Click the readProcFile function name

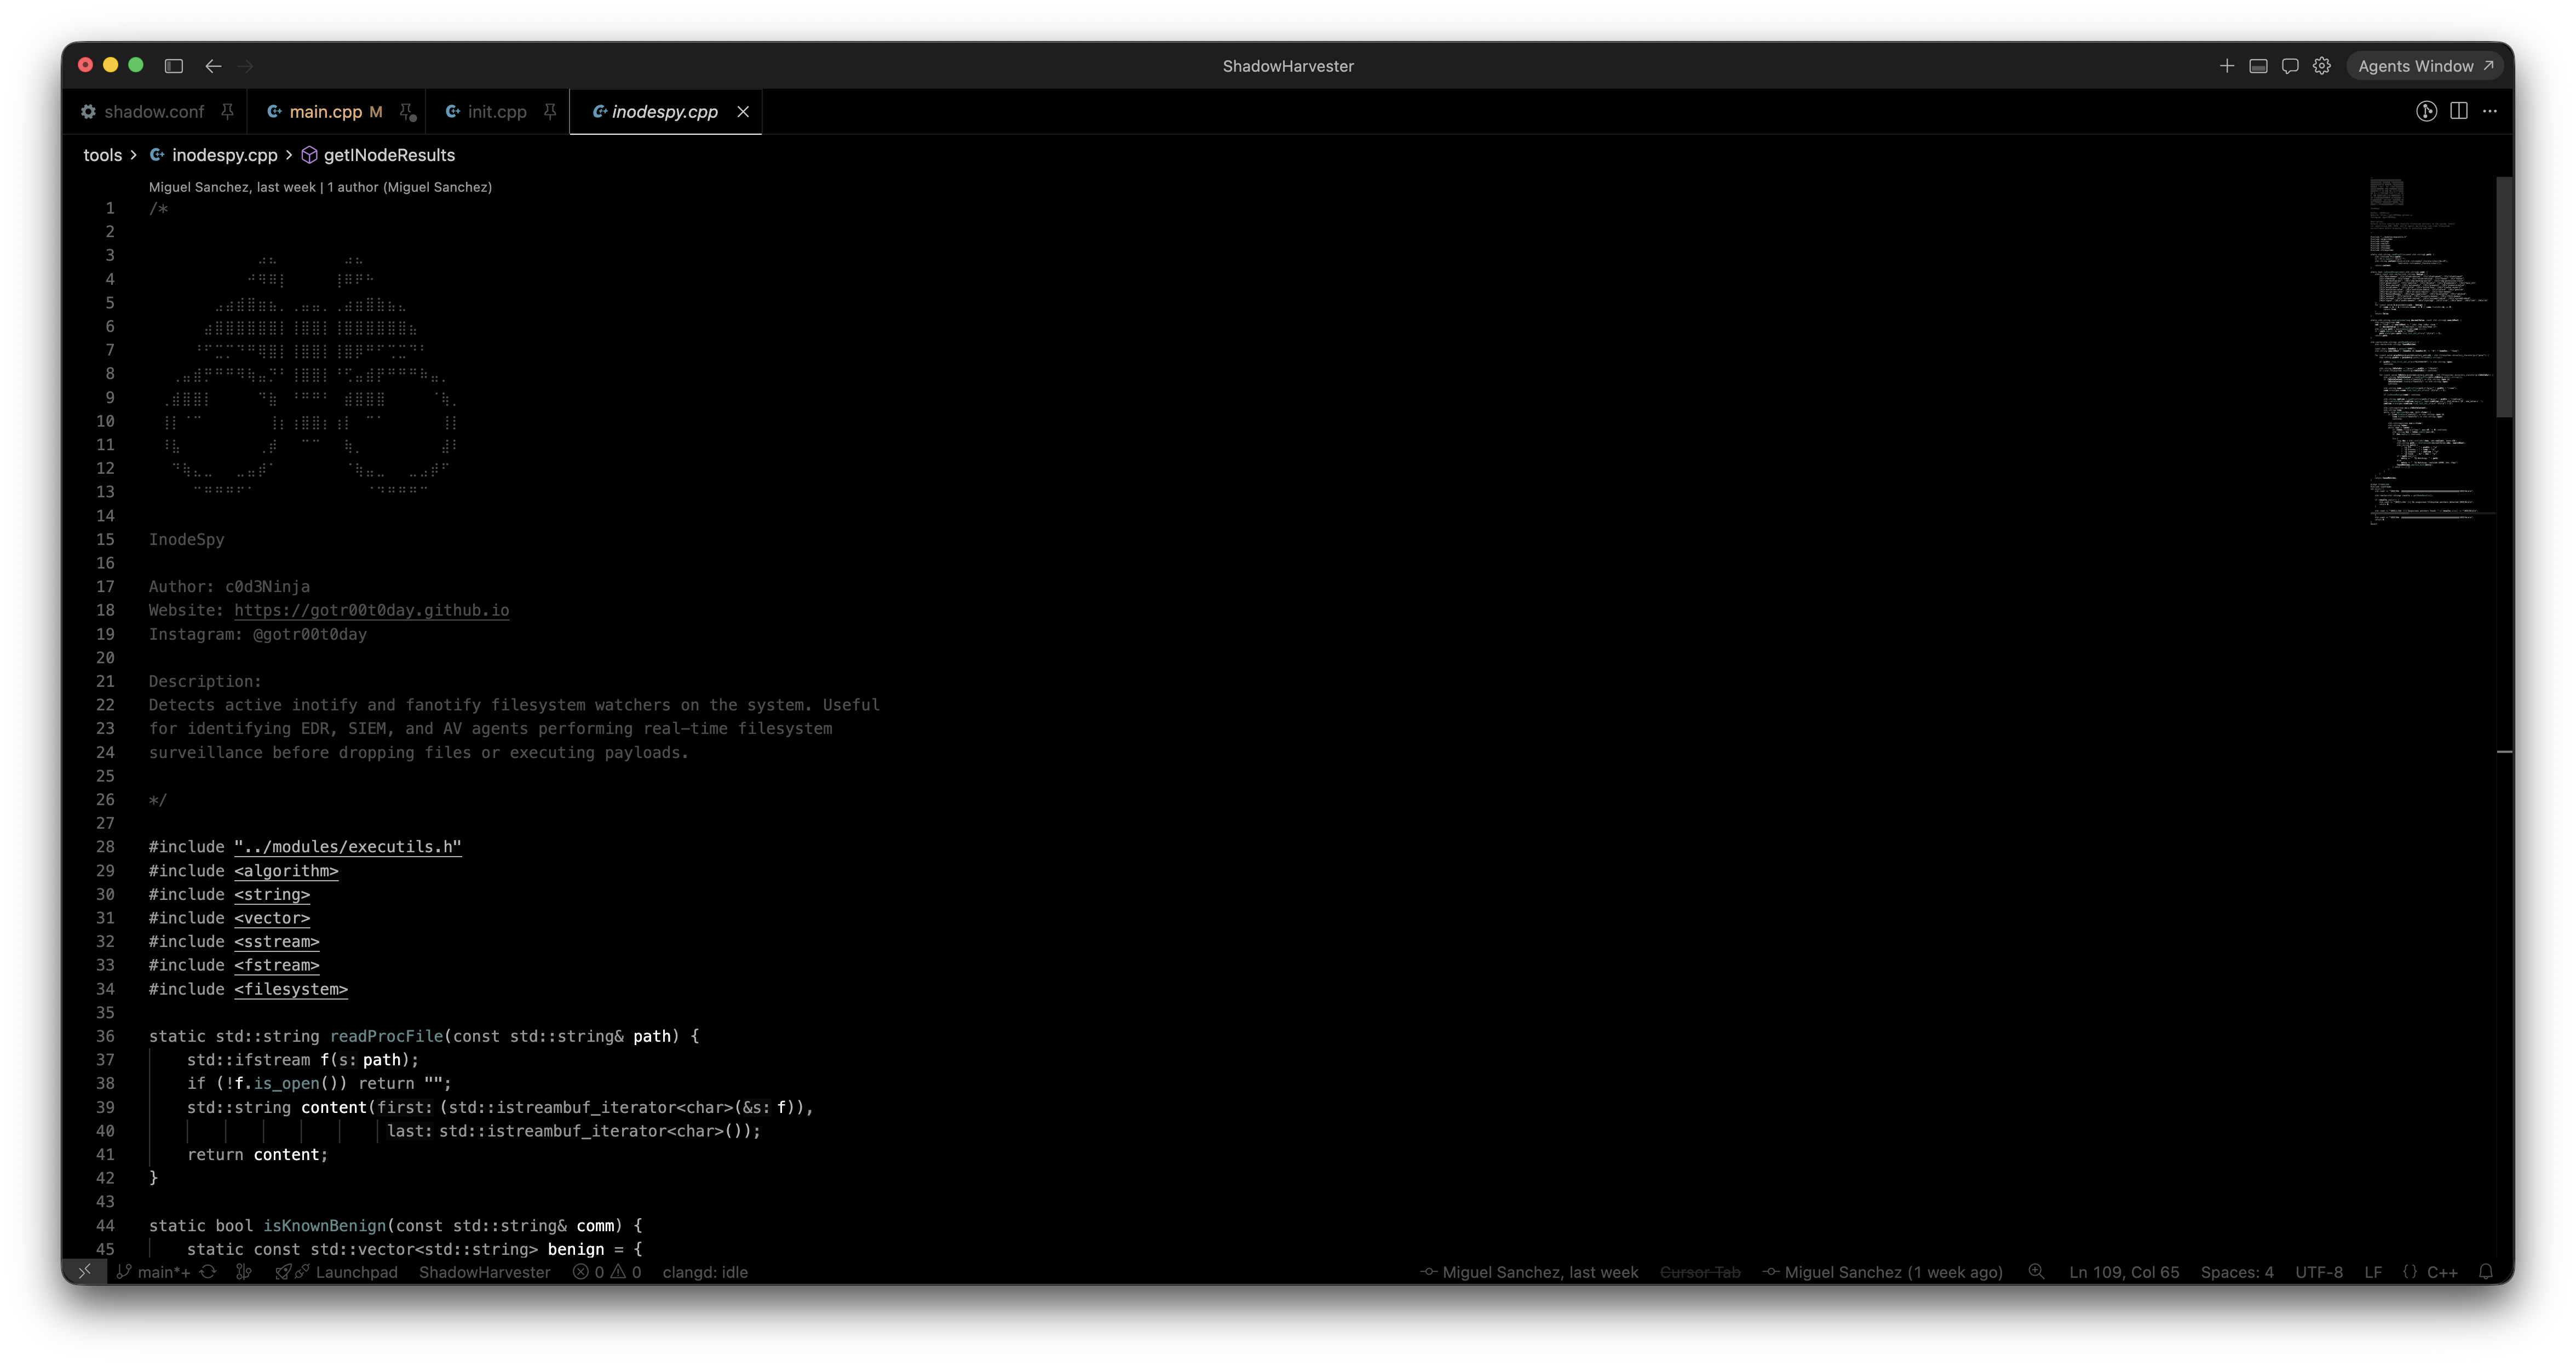coord(386,1036)
